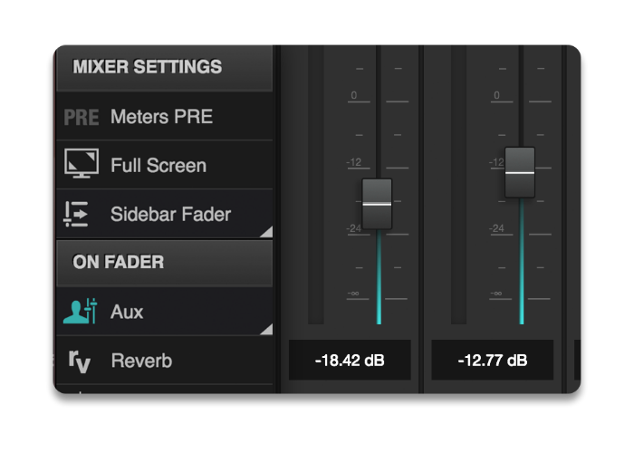Screen dimensions: 634x453
Task: Select Aux under On Fader
Action: click(128, 312)
